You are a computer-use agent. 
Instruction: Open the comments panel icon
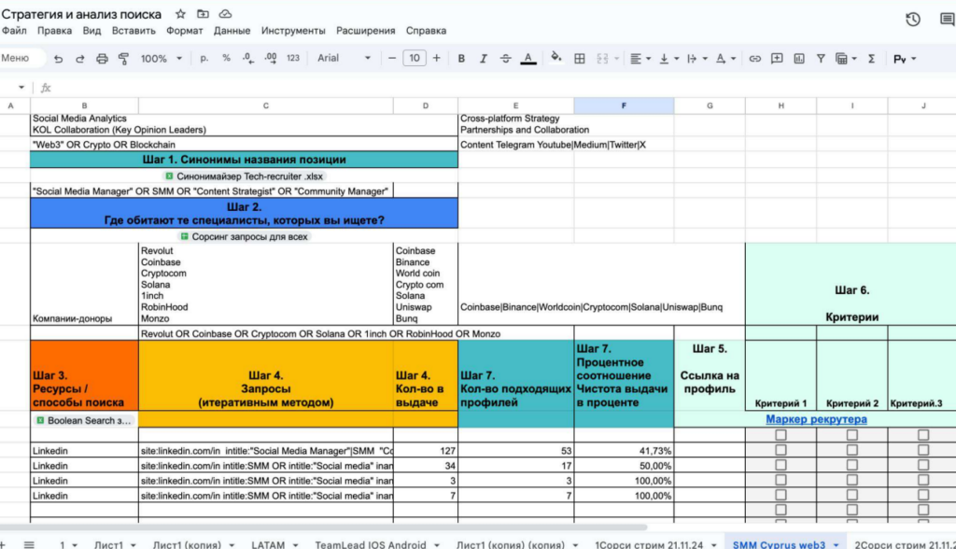[x=947, y=19]
